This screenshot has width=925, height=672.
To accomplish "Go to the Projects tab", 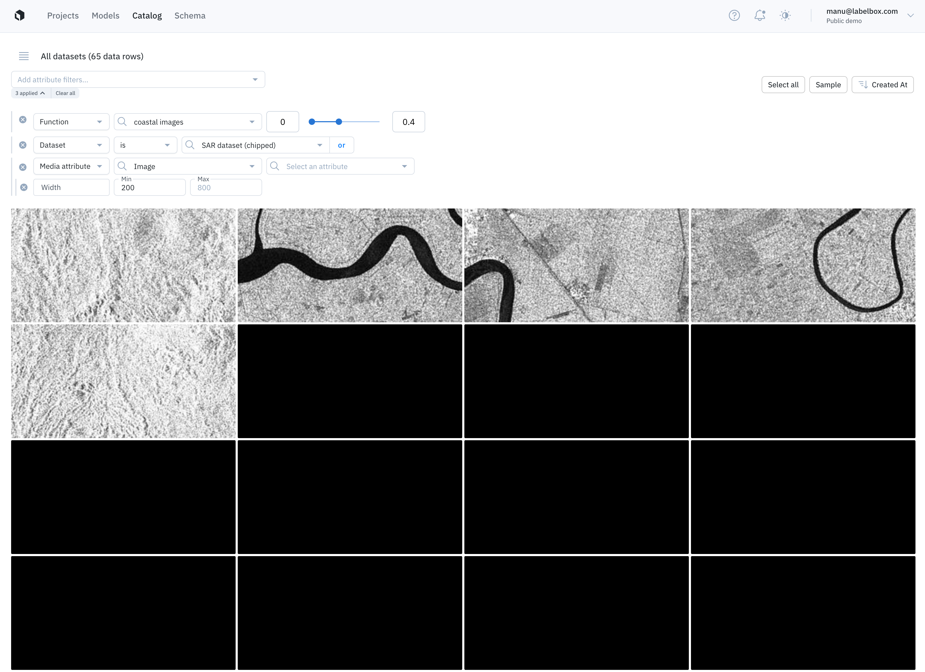I will pyautogui.click(x=63, y=16).
